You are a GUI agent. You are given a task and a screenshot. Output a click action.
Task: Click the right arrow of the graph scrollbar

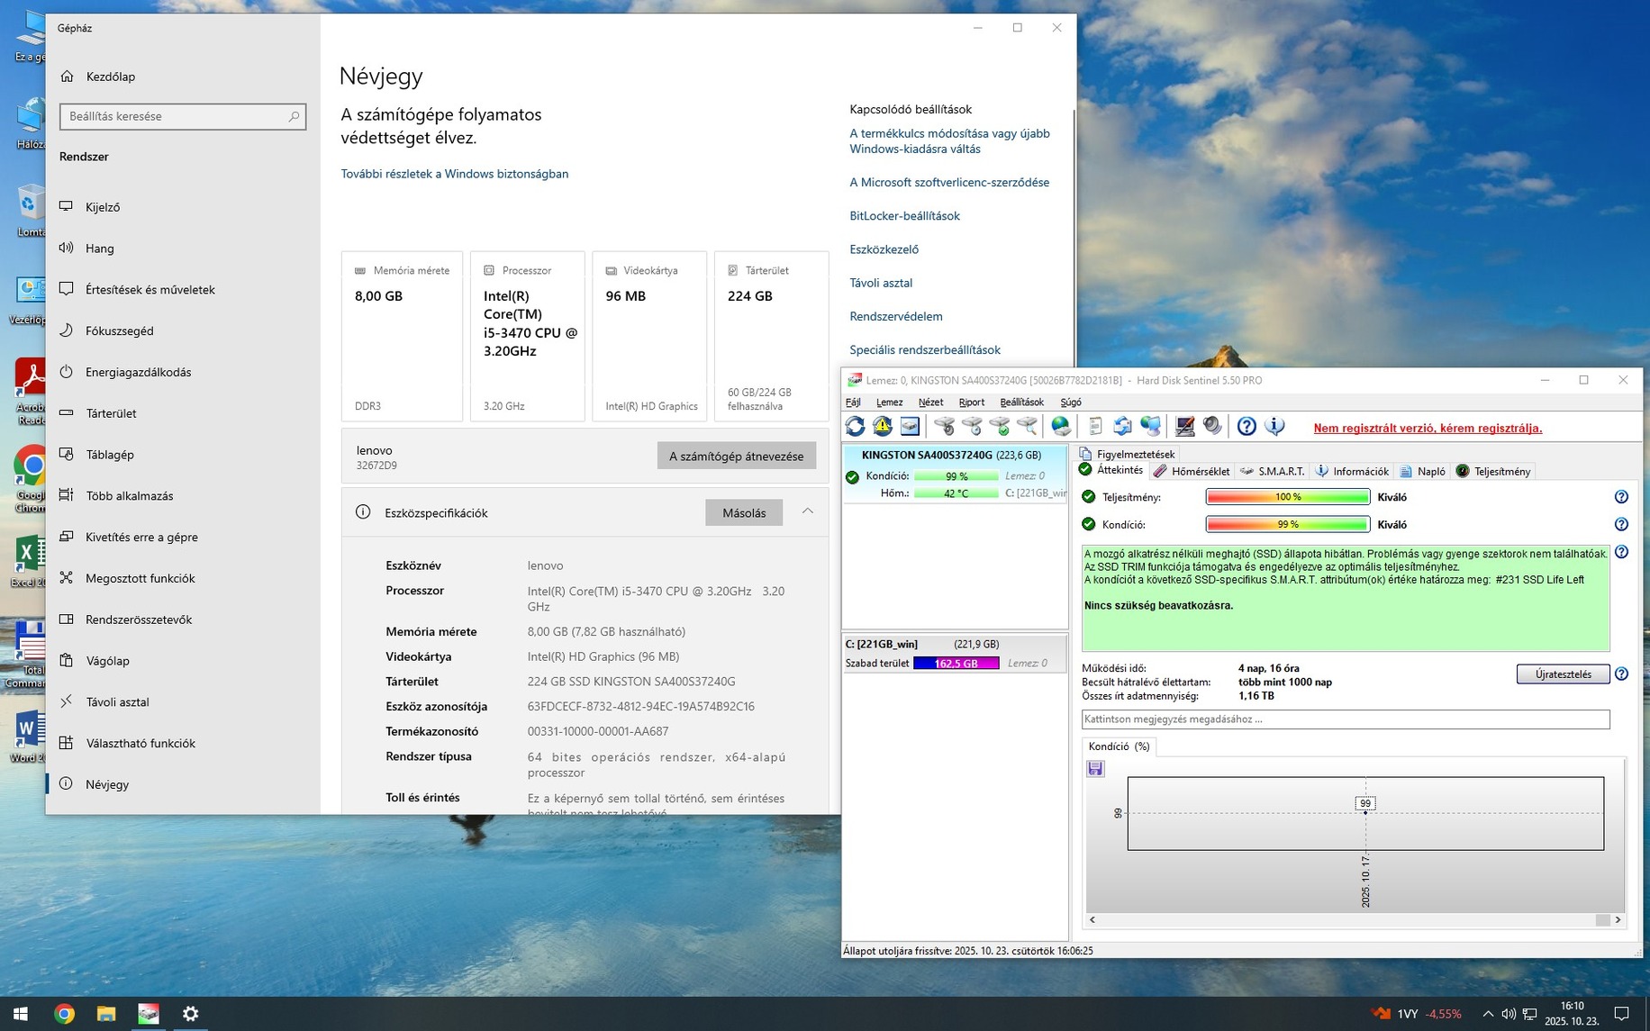pyautogui.click(x=1618, y=920)
